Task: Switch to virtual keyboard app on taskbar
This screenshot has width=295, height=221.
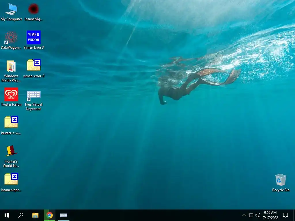Action: [64, 215]
